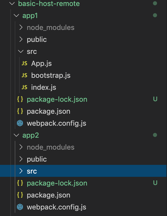The image size is (167, 216).
Task: Expand node_modules under app1
Action: (21, 27)
